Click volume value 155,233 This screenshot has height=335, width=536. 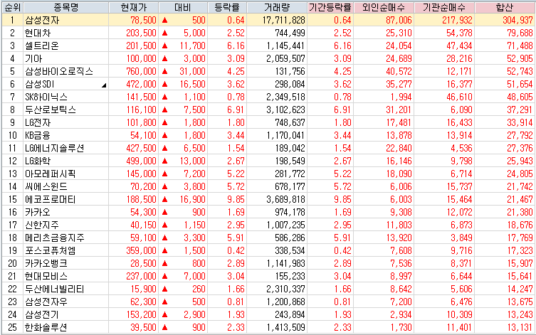290,276
